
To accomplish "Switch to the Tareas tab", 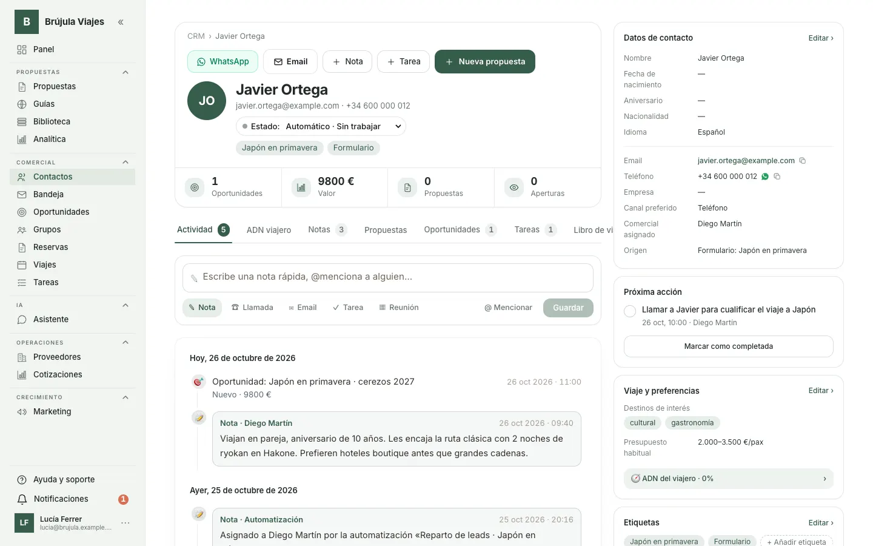I will pos(535,230).
